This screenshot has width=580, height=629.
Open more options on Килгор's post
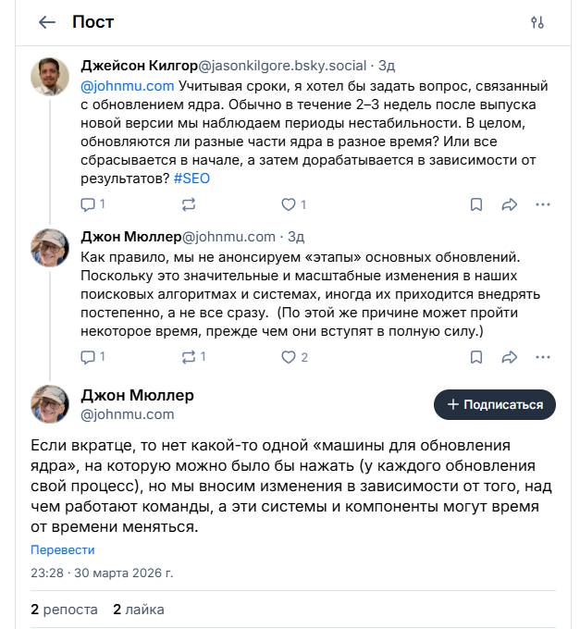[543, 203]
